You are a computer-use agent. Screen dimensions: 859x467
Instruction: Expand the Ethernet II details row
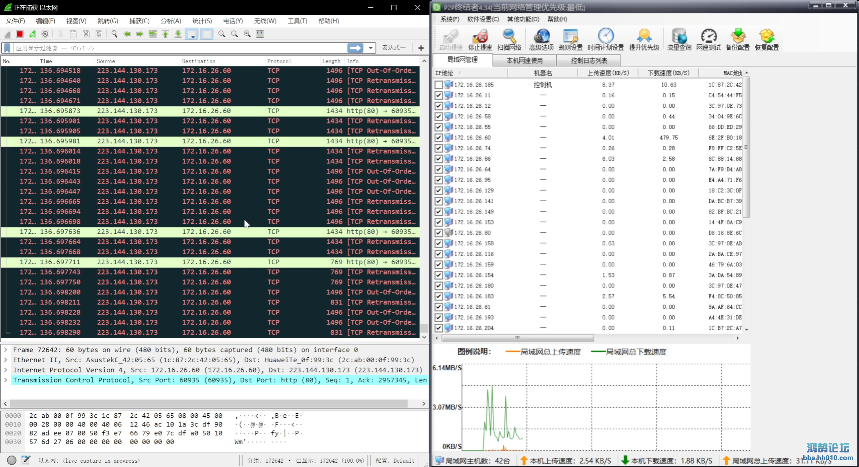click(6, 360)
